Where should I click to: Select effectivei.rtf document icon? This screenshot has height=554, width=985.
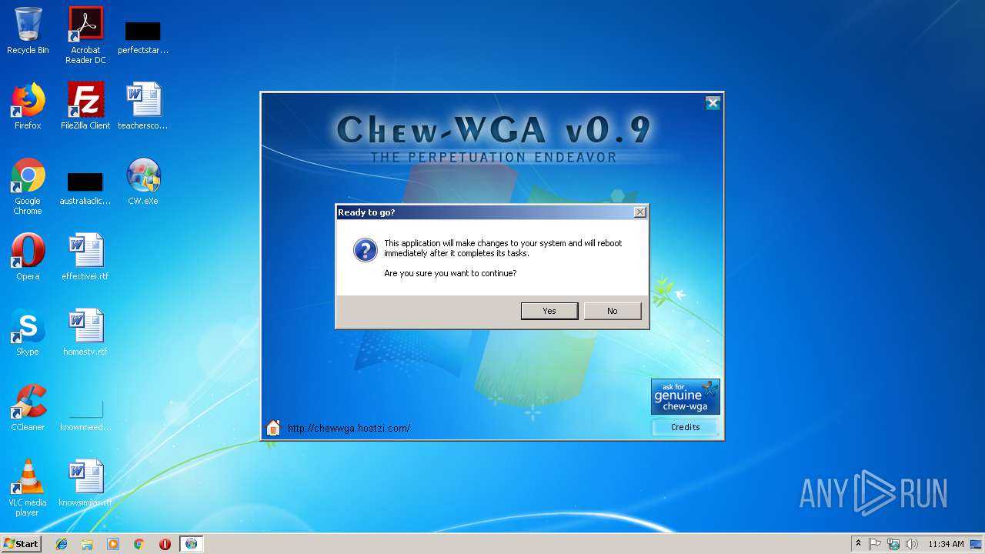pos(85,257)
